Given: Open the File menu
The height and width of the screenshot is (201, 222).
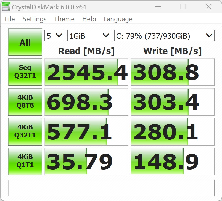Looking at the screenshot, I should click(x=10, y=19).
